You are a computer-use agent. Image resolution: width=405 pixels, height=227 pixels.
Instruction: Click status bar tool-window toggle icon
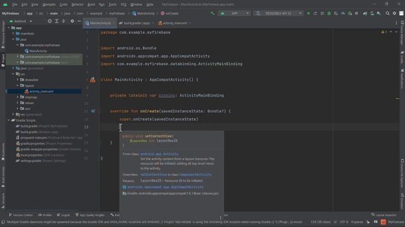3,222
